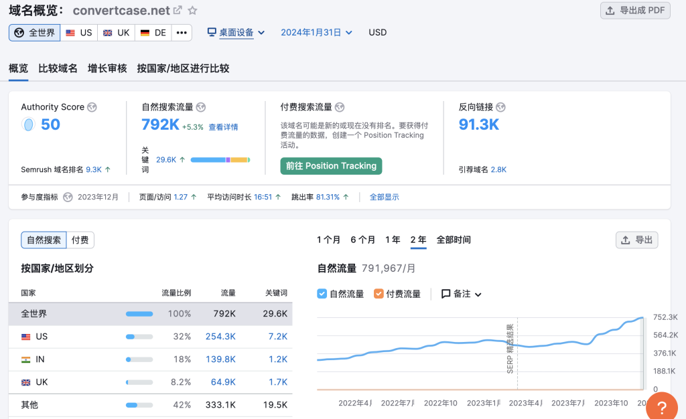Open the 比较域名 tab
The width and height of the screenshot is (686, 419).
[58, 68]
